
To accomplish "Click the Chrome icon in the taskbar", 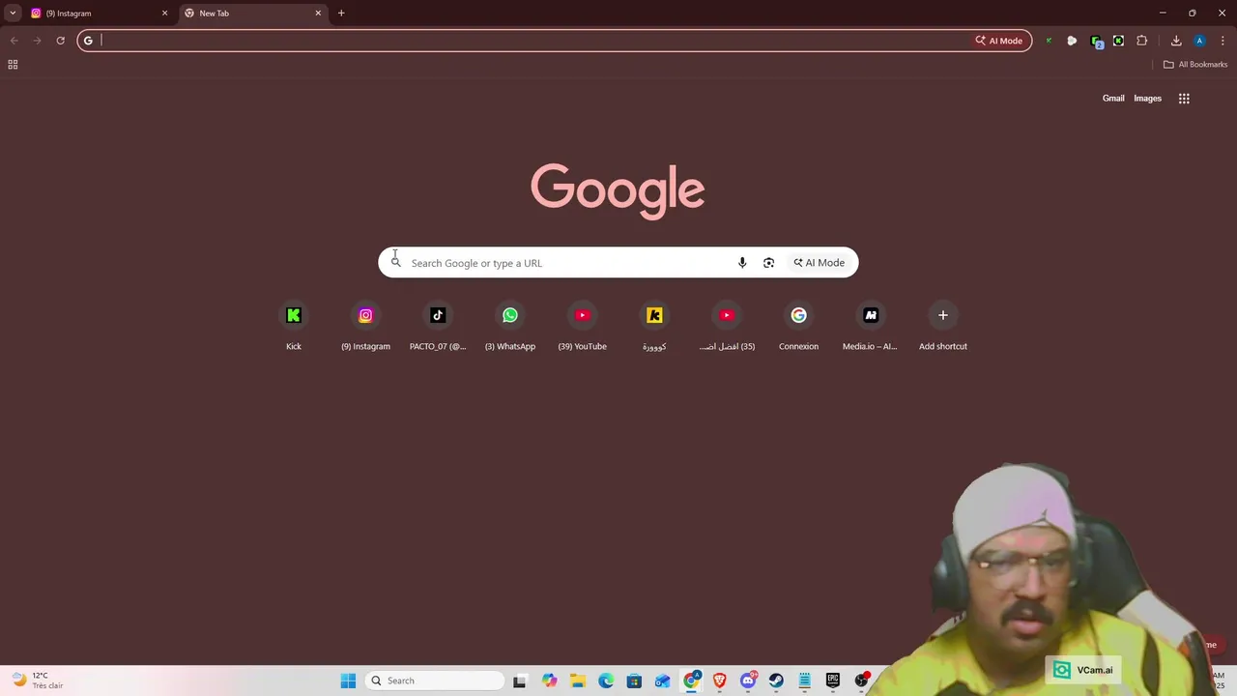I will 691,681.
